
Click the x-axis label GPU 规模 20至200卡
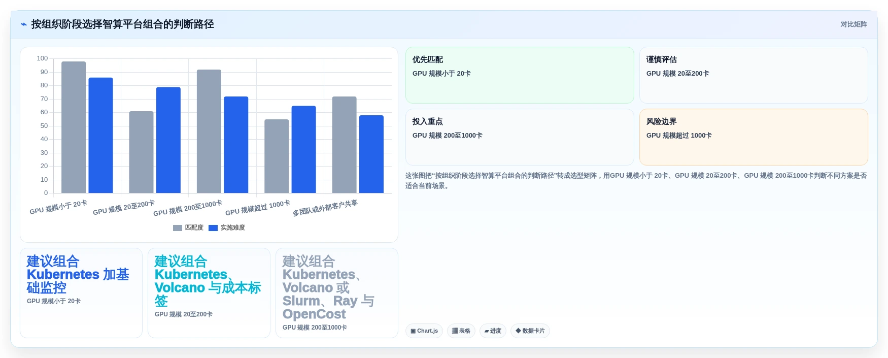(x=124, y=208)
